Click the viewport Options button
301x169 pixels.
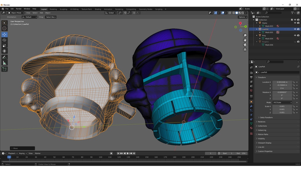coord(242,17)
